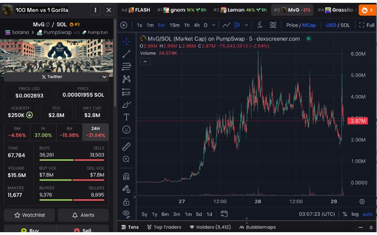Open the Bubblemaps tab
Image resolution: width=377 pixels, height=235 pixels.
[x=257, y=227]
